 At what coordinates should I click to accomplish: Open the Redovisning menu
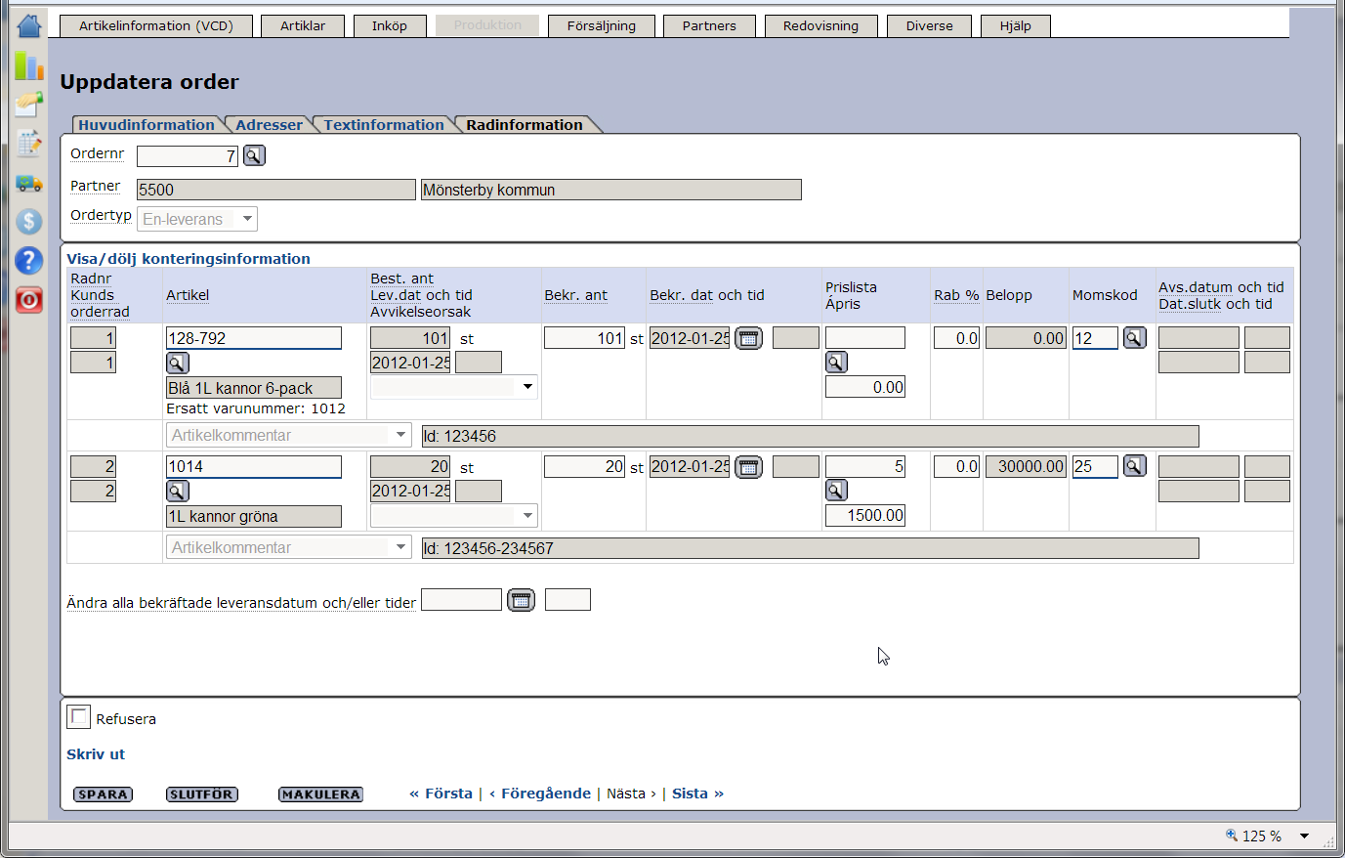coord(820,26)
